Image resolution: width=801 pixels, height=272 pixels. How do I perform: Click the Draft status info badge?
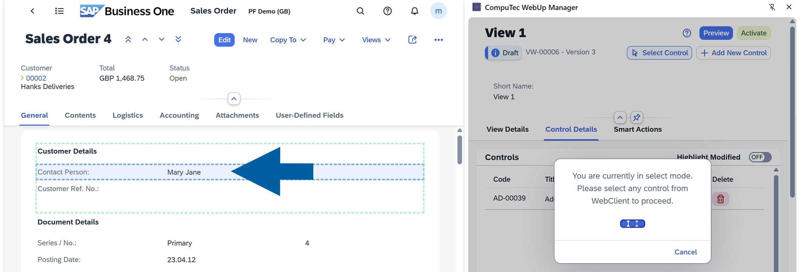tap(503, 52)
